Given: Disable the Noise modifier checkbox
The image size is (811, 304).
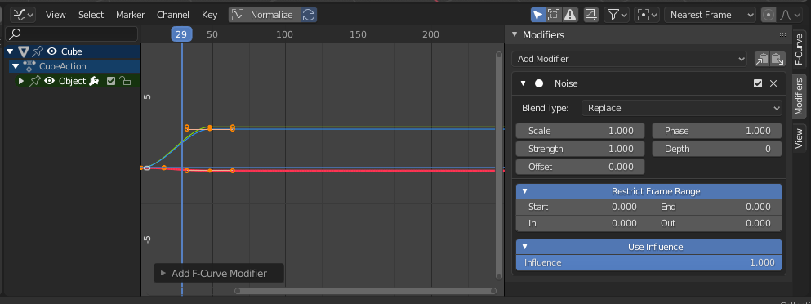Looking at the screenshot, I should [758, 83].
